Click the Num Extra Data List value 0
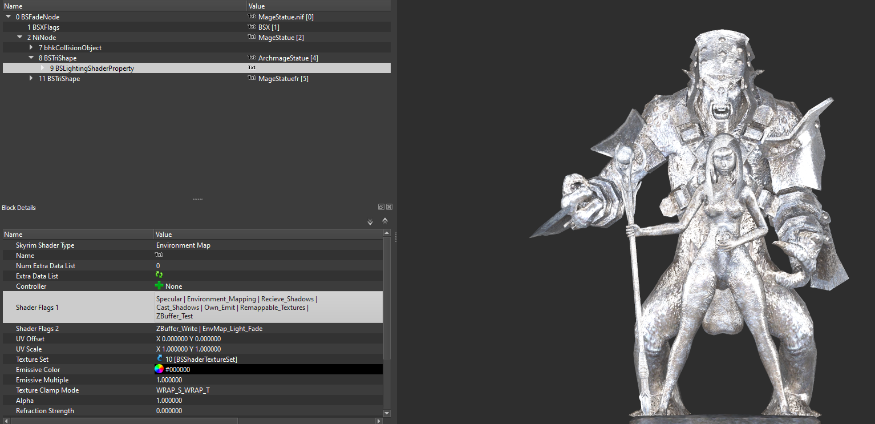This screenshot has width=875, height=424. pos(158,266)
